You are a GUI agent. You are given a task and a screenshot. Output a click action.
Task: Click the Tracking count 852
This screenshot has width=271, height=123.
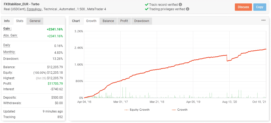coord(60,117)
